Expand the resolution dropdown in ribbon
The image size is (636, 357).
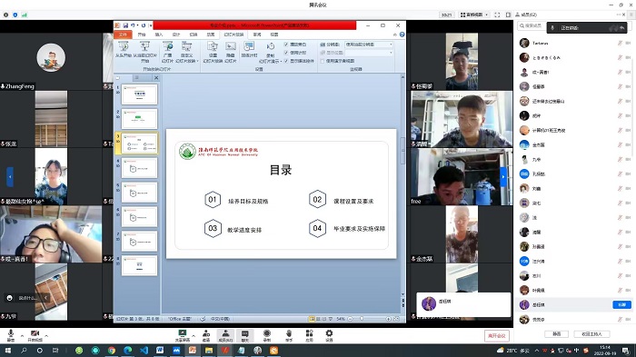[391, 45]
